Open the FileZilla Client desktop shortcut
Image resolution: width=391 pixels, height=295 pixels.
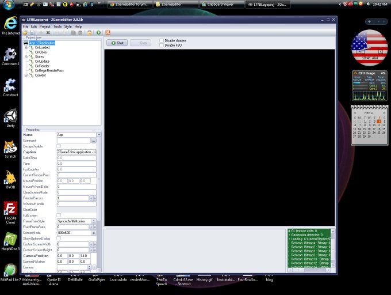[10, 213]
